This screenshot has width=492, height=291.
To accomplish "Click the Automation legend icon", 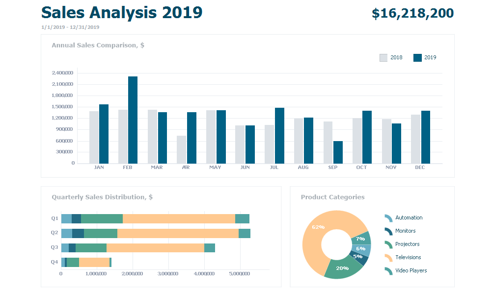I will (x=387, y=218).
